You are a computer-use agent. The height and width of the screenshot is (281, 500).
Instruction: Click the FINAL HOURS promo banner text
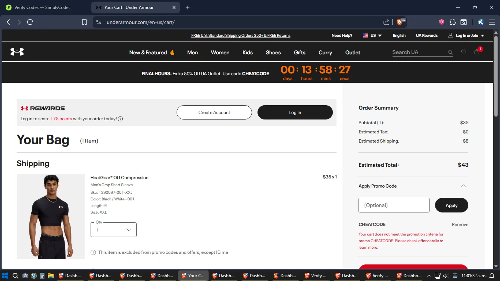205,74
